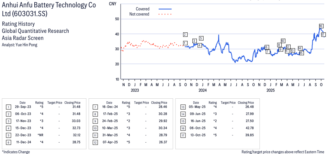This screenshot has width=328, height=154.
Task: Click chart marker 16 near the price peak
Action: click(321, 26)
